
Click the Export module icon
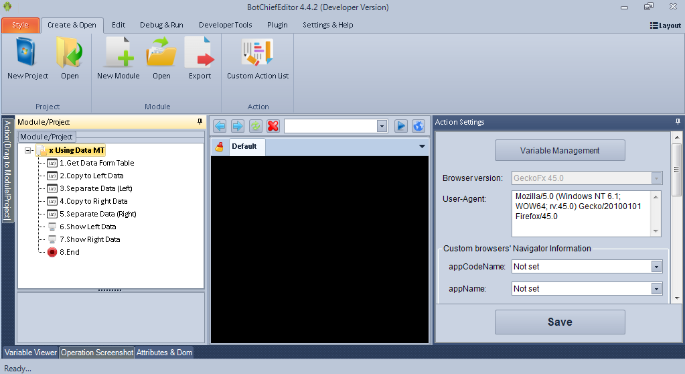coord(200,52)
